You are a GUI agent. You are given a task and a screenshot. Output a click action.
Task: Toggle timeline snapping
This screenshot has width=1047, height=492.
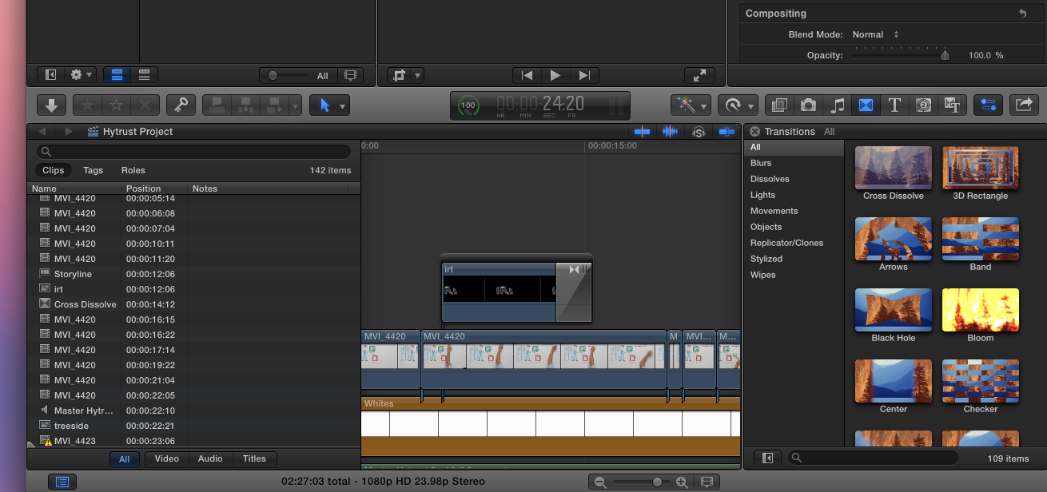pyautogui.click(x=727, y=132)
